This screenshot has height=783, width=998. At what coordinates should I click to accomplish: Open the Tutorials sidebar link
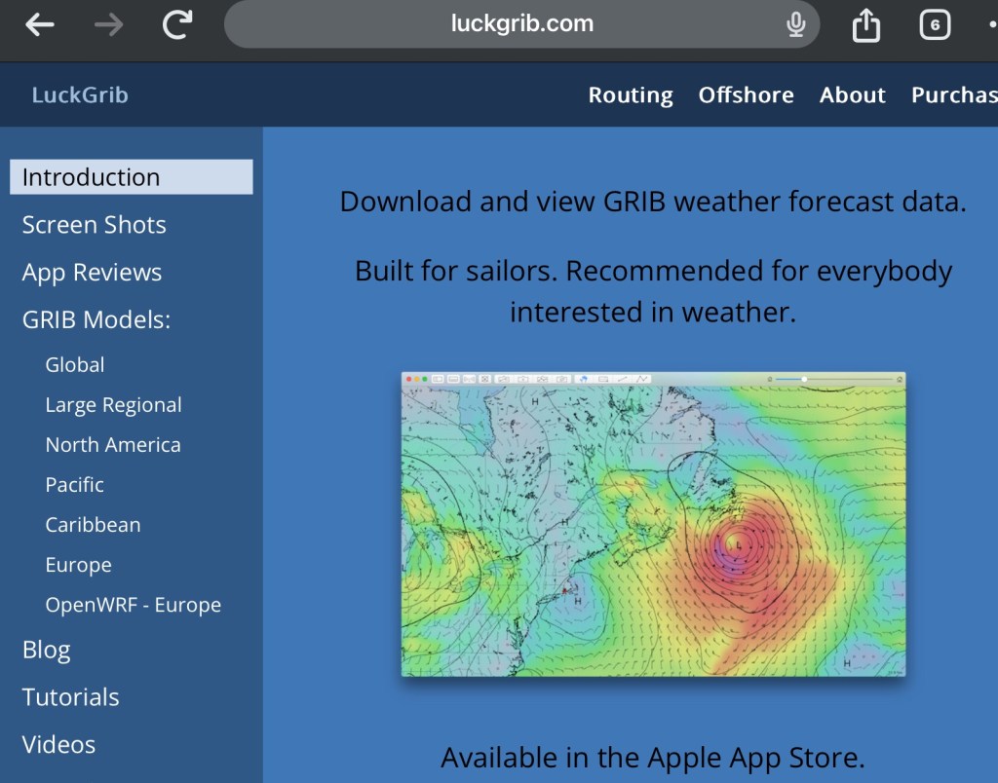tap(70, 697)
